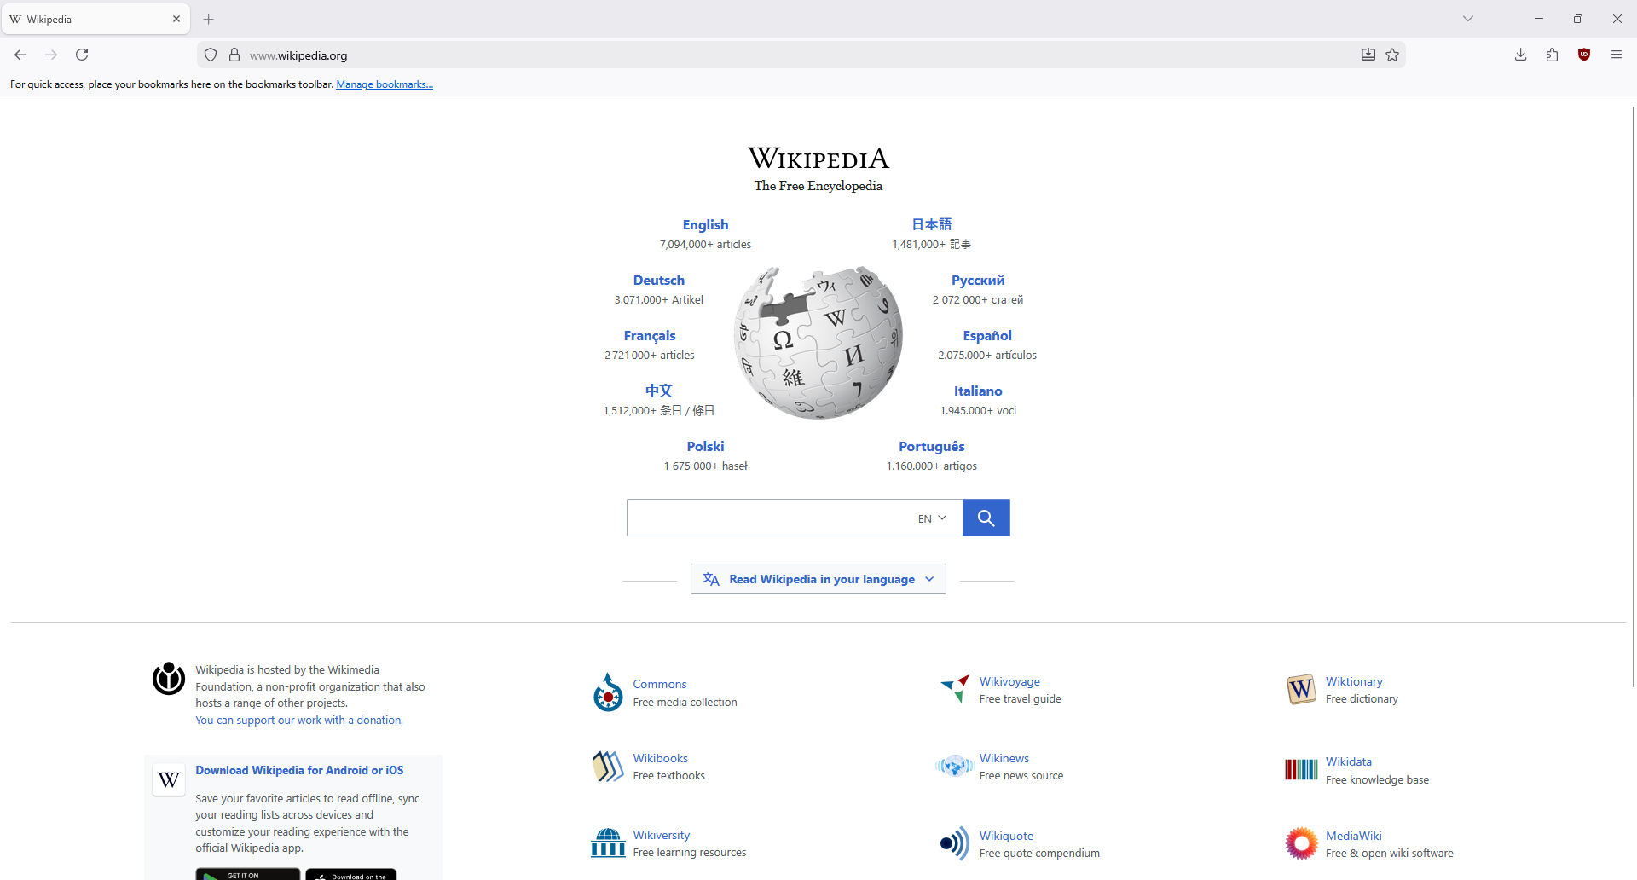Click the Wikidata barcode logo icon
Viewport: 1637px width, 880px height.
click(x=1301, y=770)
